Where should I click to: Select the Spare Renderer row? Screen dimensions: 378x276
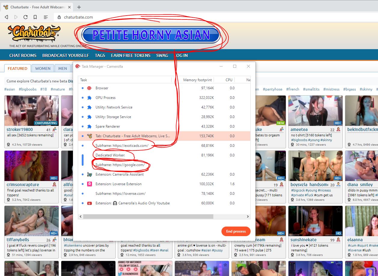(164, 126)
